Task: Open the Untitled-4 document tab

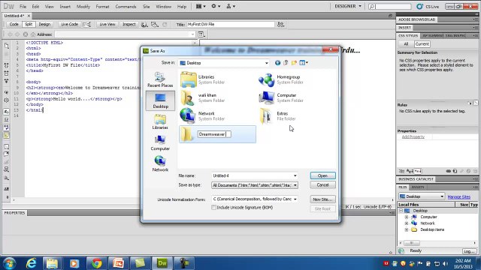Action: 14,16
